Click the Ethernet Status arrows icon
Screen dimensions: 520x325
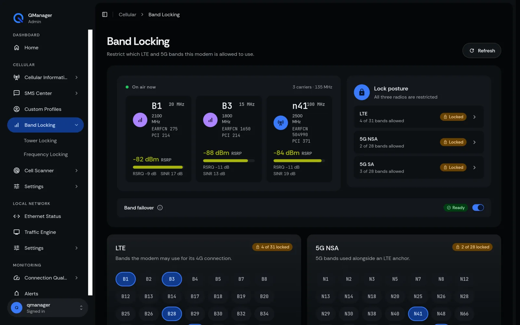click(17, 216)
